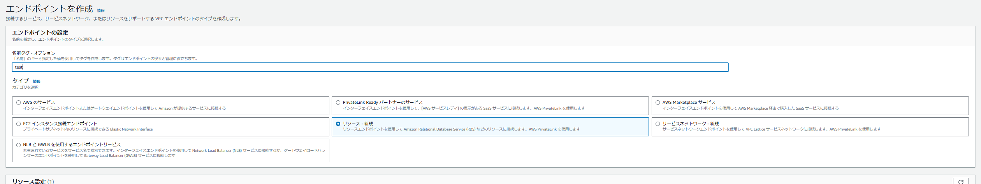Click the エンドポイントの設定 section heading

(40, 33)
